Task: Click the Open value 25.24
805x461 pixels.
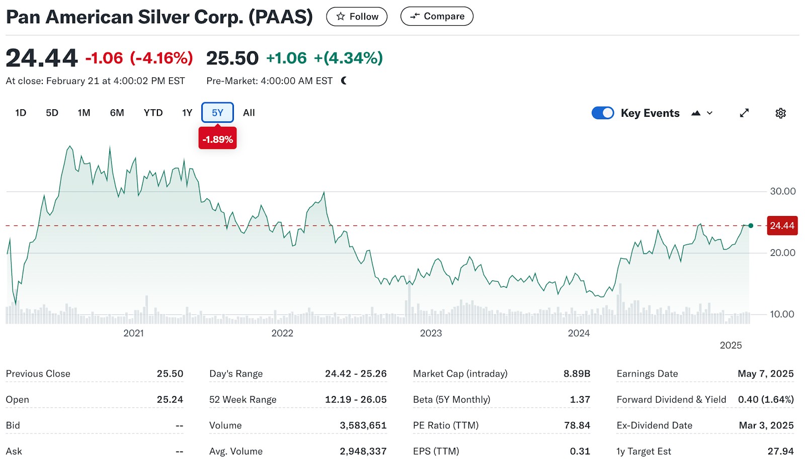Action: tap(170, 399)
